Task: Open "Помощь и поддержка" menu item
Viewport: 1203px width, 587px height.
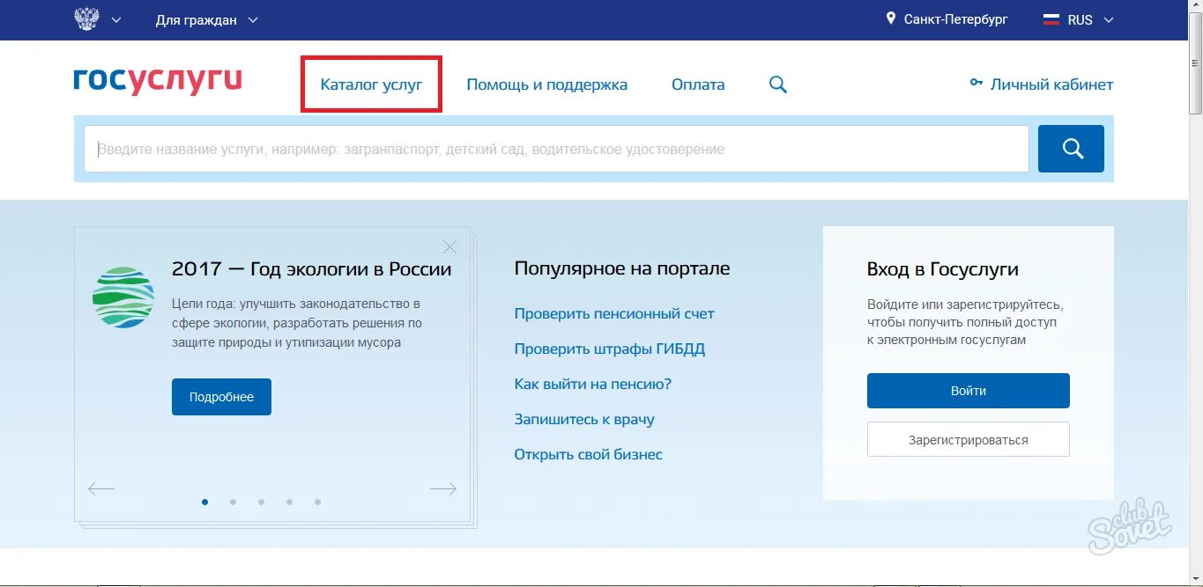Action: pos(547,84)
